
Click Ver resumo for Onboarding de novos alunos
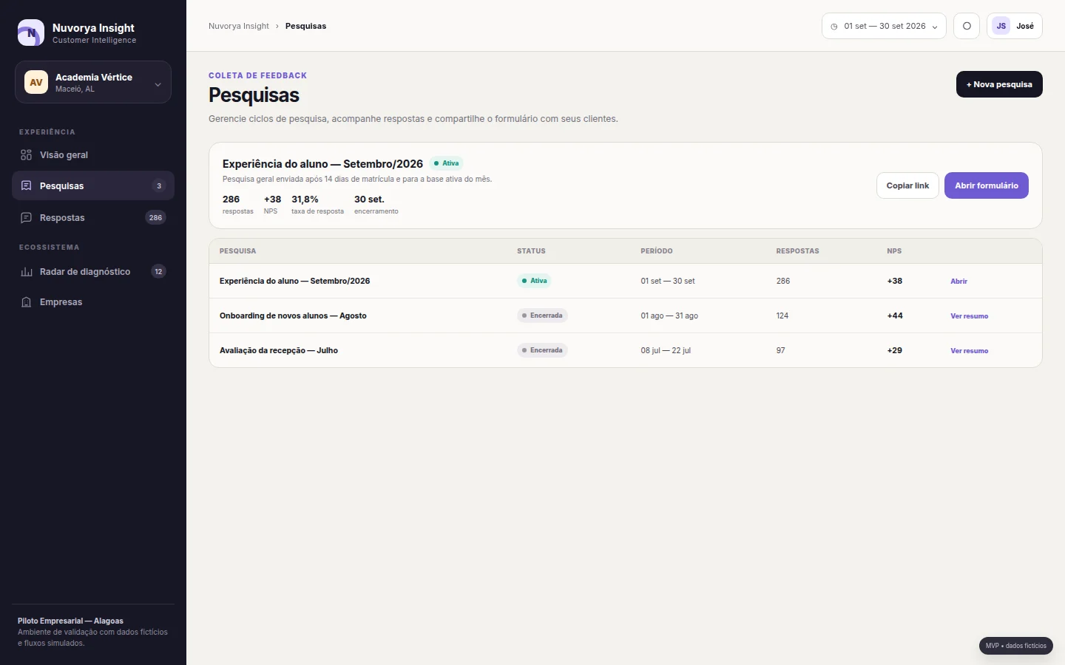969,316
